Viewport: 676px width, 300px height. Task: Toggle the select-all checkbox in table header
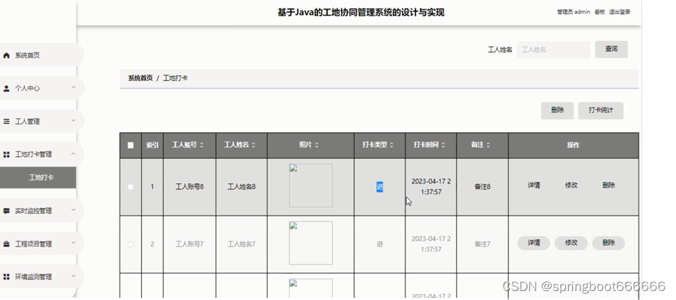point(131,145)
